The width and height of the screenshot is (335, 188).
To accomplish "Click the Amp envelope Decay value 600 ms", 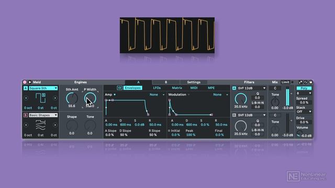I will tap(126, 124).
